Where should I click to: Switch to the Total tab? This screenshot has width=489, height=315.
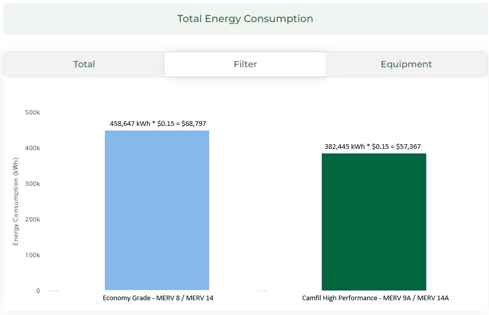tap(84, 64)
